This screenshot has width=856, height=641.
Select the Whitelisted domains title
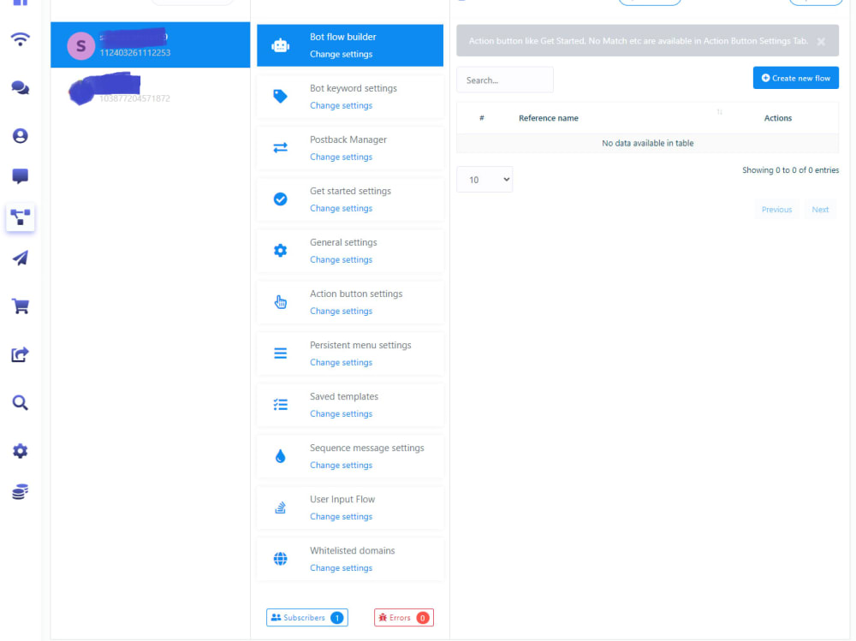[352, 550]
